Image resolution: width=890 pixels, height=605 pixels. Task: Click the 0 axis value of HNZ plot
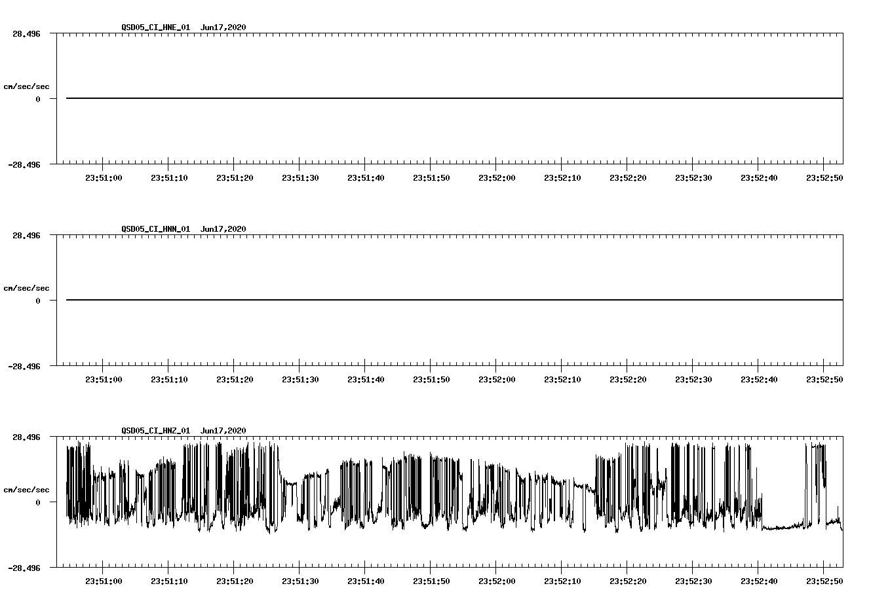pos(38,503)
